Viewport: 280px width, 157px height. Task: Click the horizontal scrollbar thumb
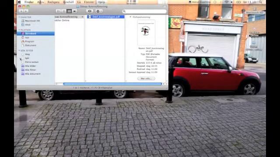tap(112, 84)
